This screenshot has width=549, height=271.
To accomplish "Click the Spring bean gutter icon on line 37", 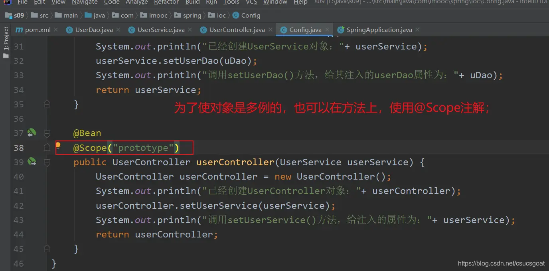I will (x=32, y=133).
